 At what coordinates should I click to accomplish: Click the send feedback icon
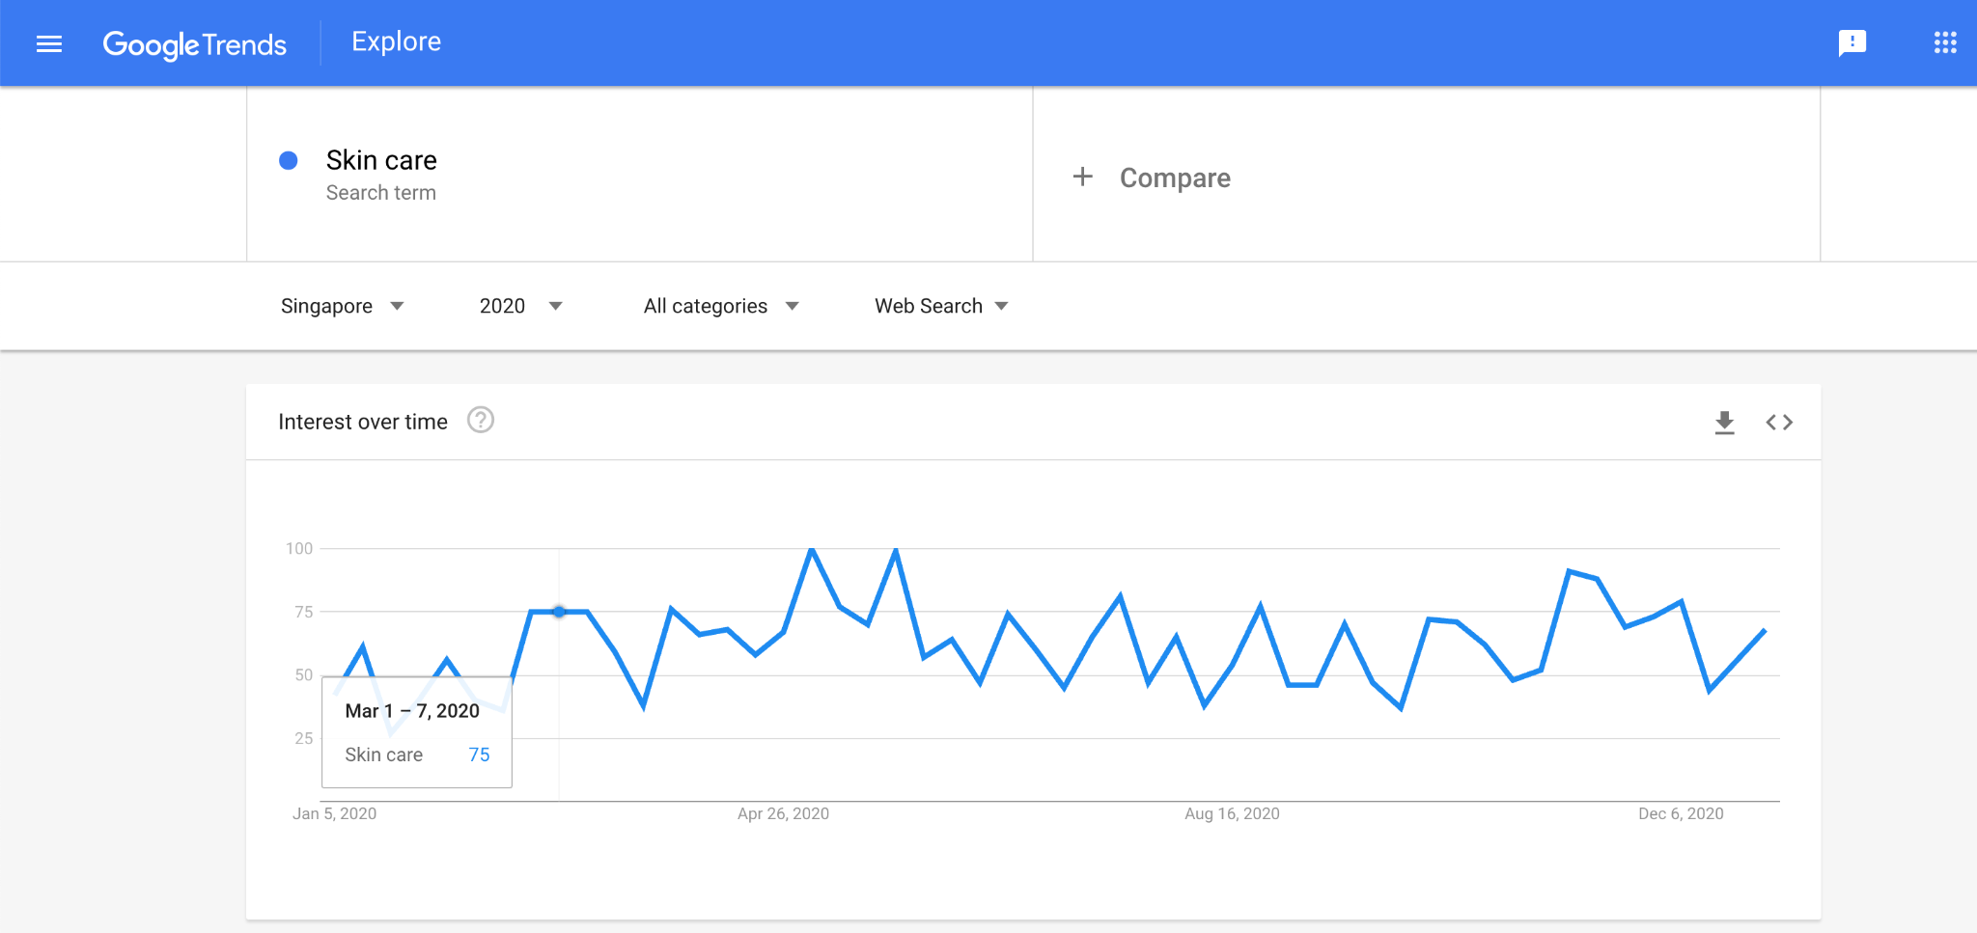tap(1852, 43)
